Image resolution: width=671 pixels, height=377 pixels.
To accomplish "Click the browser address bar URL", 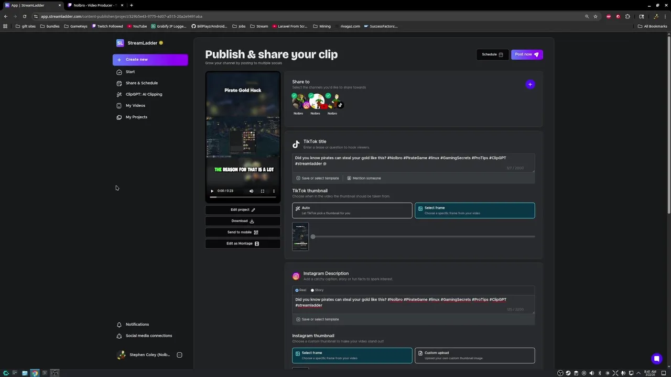I will click(x=122, y=16).
